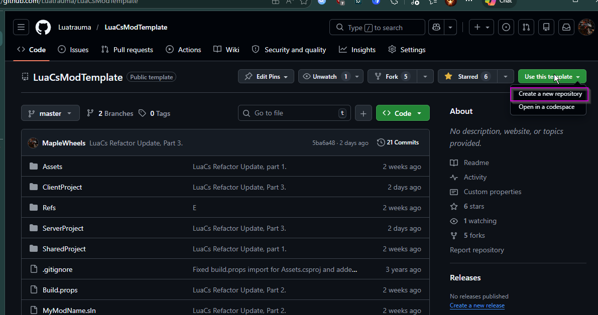Select Create a new repository

tap(550, 94)
